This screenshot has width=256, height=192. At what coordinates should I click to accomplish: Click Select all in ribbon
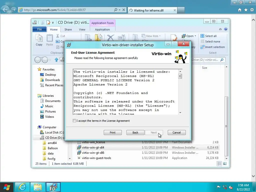pyautogui.click(x=208, y=36)
